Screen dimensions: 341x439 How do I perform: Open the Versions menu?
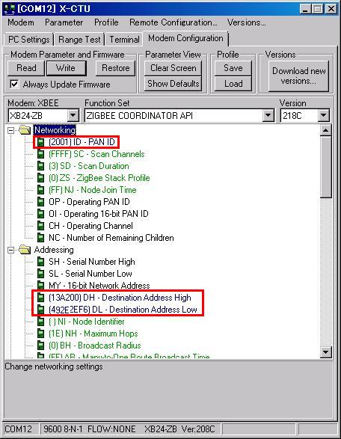246,22
